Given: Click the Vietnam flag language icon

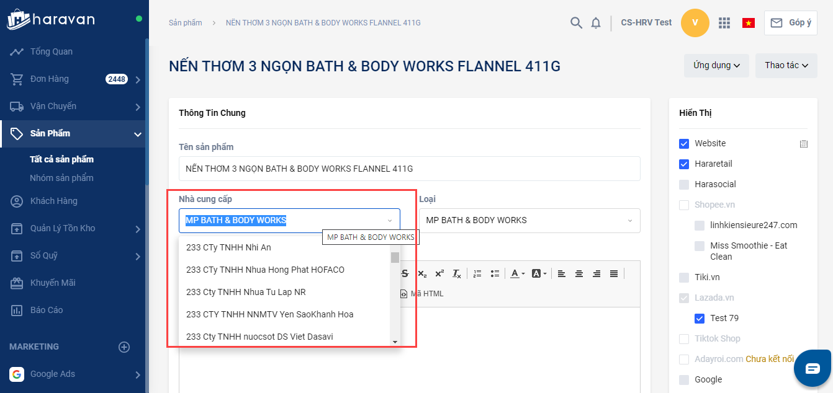Looking at the screenshot, I should point(749,23).
